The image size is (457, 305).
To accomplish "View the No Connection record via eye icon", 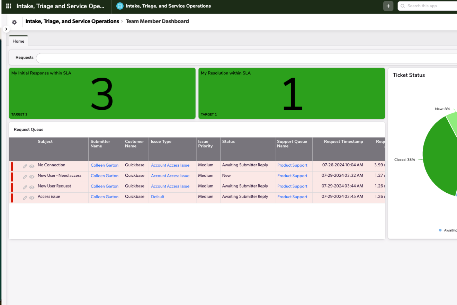I will (32, 166).
